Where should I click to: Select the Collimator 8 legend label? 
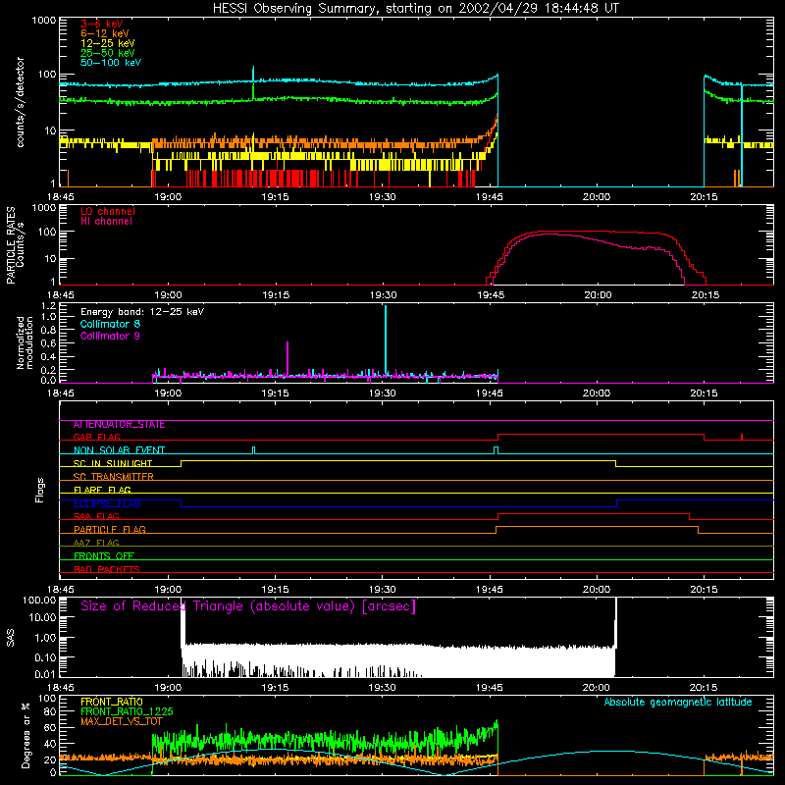(x=110, y=324)
